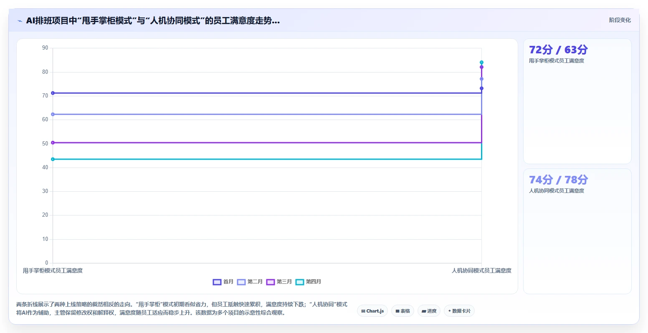Click the 第三月 point on the right side

pos(481,67)
